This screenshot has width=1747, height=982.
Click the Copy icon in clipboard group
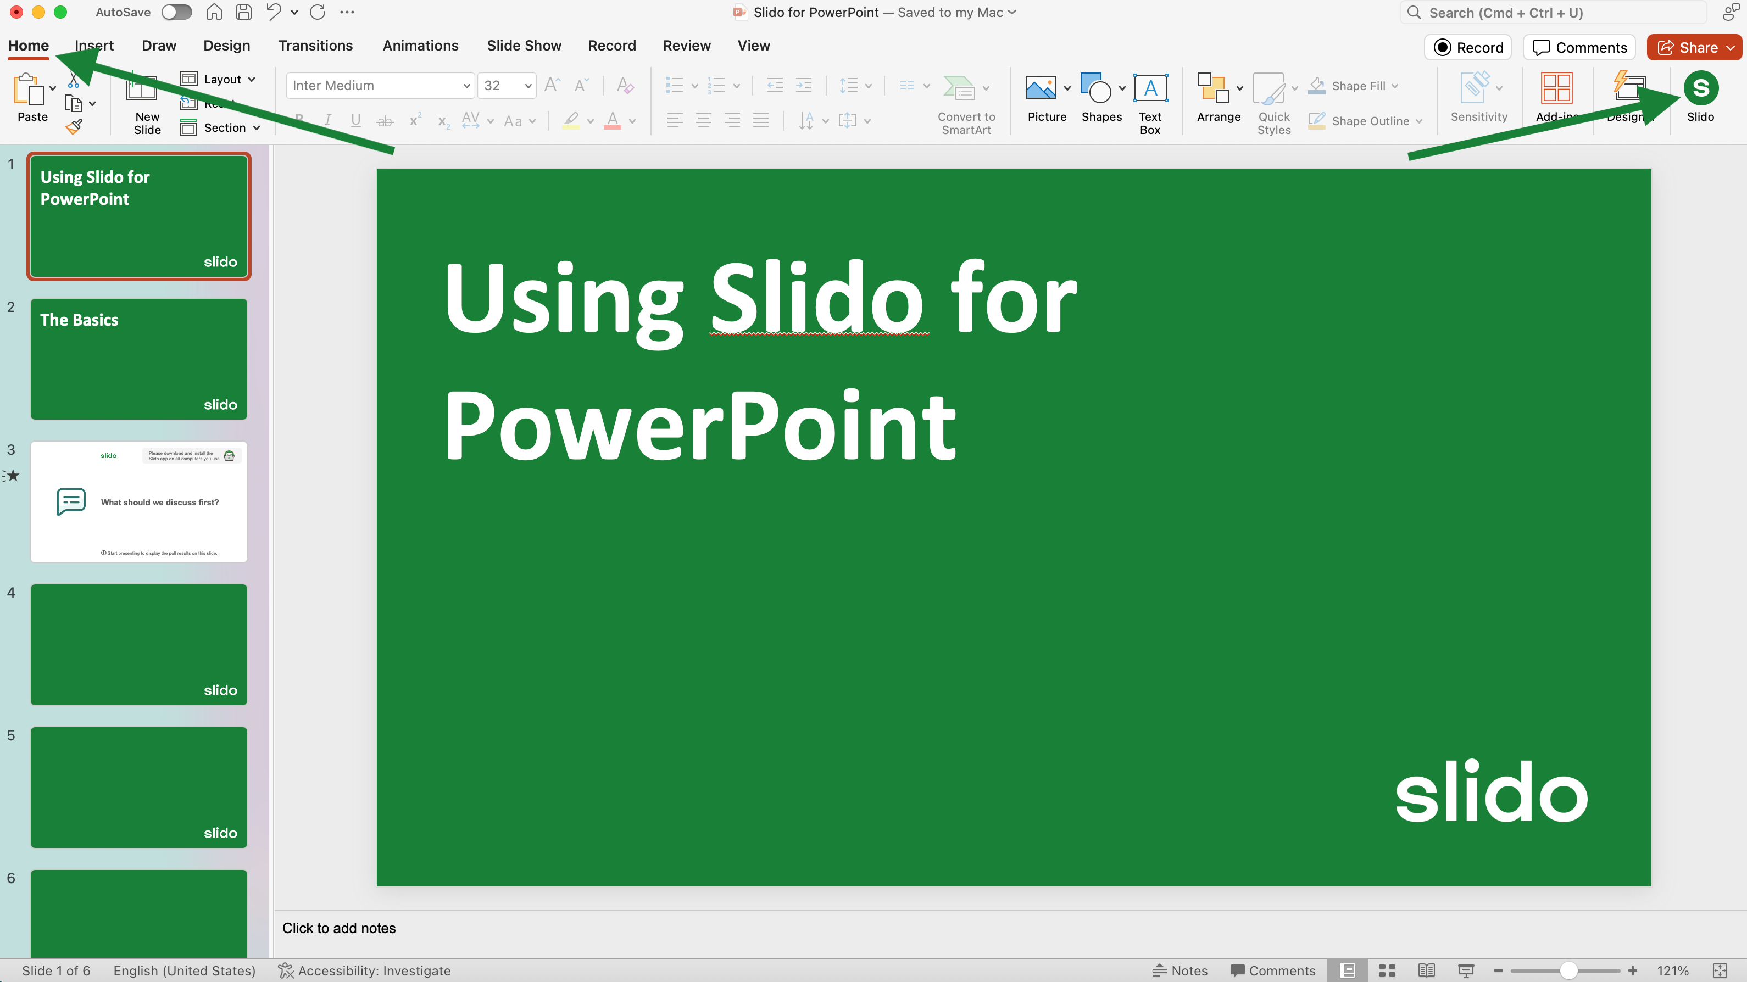[x=73, y=103]
